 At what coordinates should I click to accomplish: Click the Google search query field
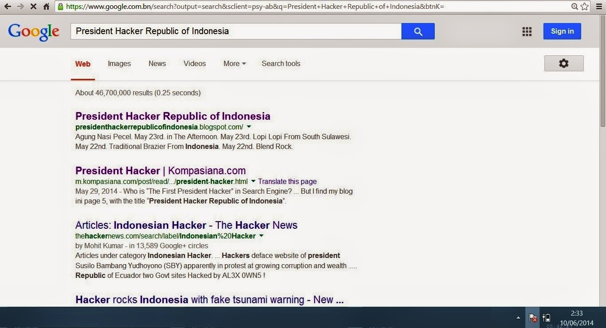[x=236, y=31]
